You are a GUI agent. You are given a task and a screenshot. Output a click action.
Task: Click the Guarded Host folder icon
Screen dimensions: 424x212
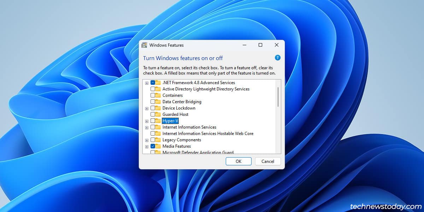point(158,114)
